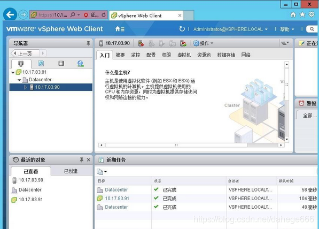The image size is (319, 229).
Task: Select Datacenter in the navigator tree
Action: 40,80
